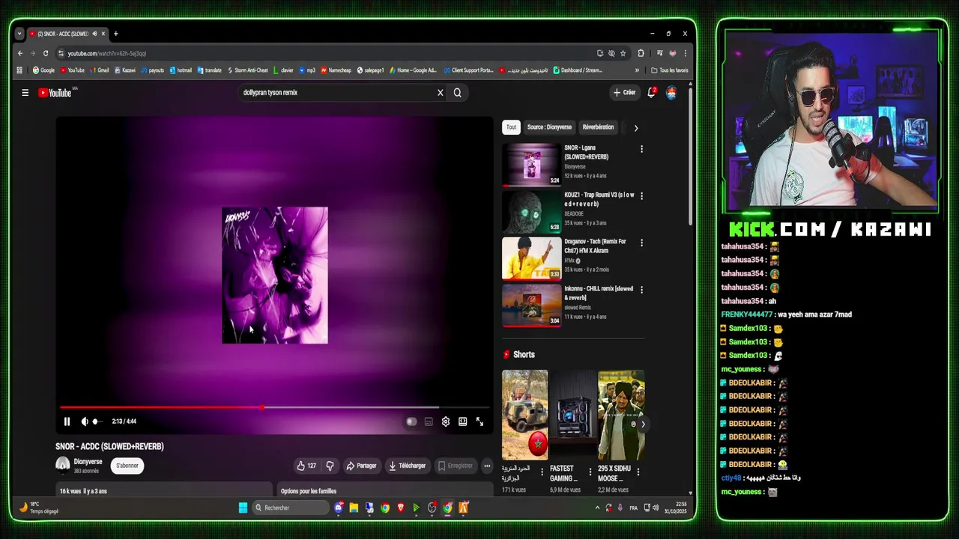
Task: Adjust the player volume slider
Action: click(x=97, y=421)
